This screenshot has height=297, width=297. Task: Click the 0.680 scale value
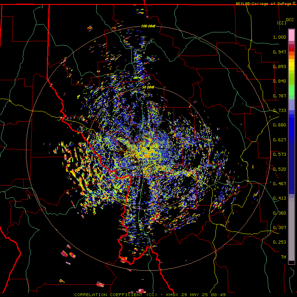(x=280, y=125)
